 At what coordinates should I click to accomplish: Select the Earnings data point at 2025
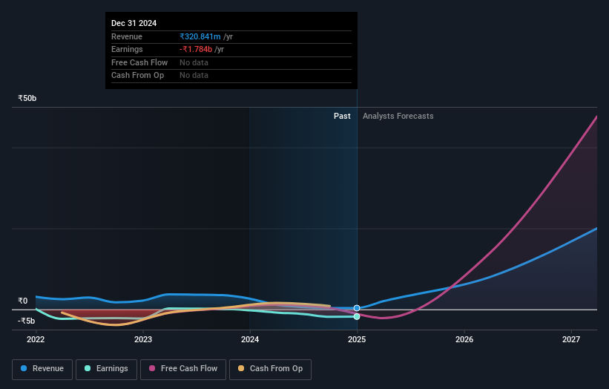pyautogui.click(x=357, y=317)
